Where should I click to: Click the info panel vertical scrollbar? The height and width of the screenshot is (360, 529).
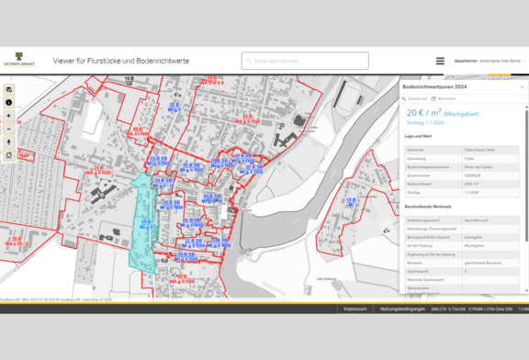click(526, 175)
